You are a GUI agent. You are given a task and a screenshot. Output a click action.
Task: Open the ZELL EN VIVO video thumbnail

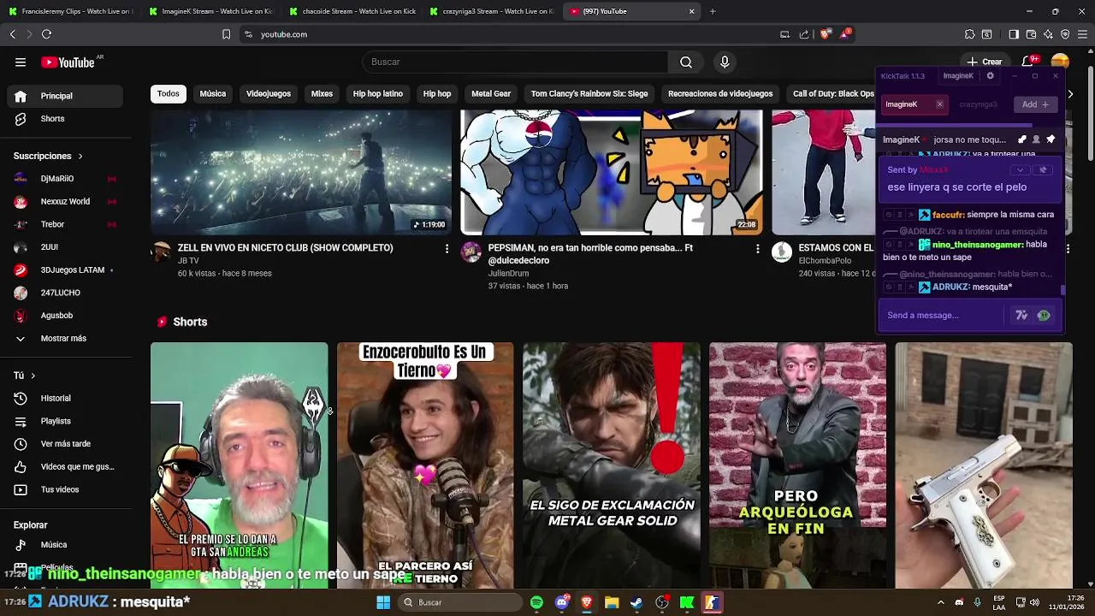[301, 172]
